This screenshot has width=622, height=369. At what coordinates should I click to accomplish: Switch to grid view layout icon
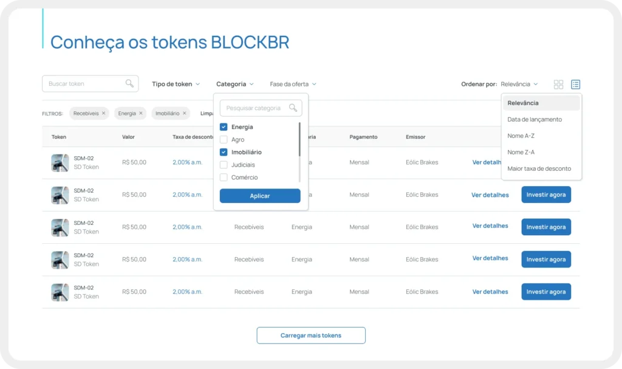click(558, 84)
